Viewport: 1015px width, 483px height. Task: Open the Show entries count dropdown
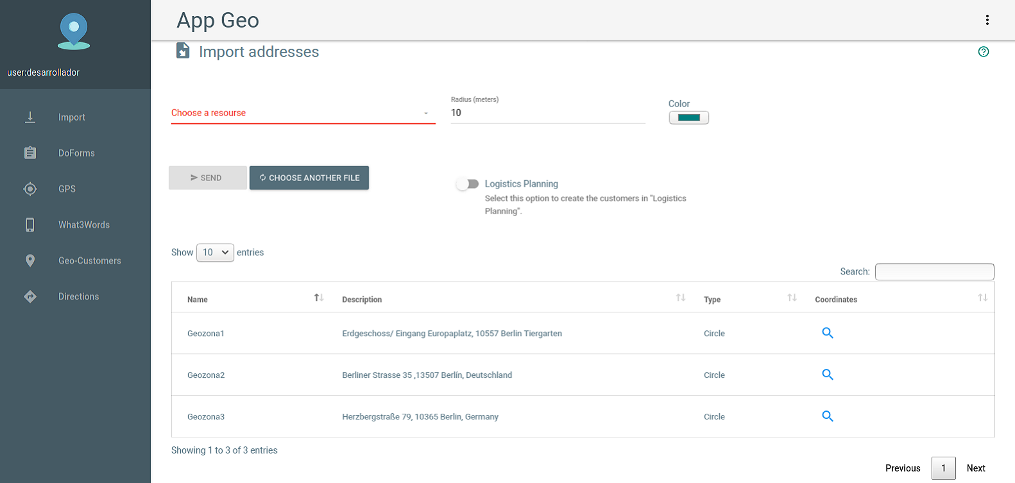click(x=215, y=253)
